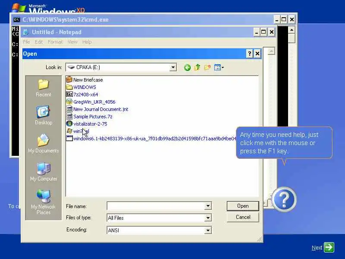Click the Notepad title bar icon
Viewport: 345px width, 259px height.
pyautogui.click(x=26, y=32)
